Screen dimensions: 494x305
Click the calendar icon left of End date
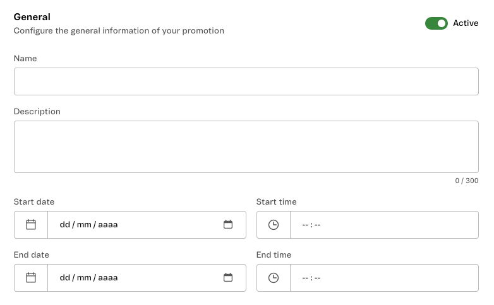point(31,278)
